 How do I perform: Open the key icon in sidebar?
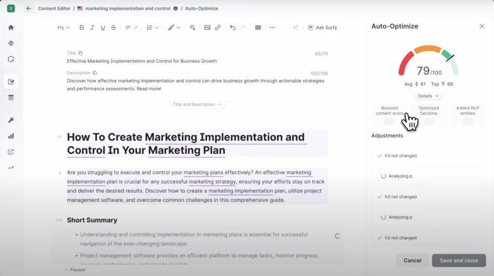coord(11,120)
